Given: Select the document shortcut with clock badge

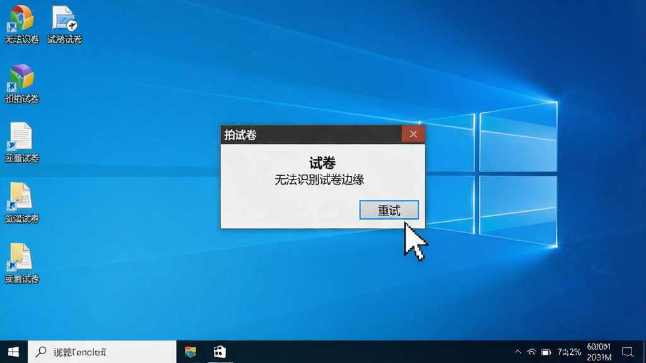Looking at the screenshot, I should click(x=64, y=25).
